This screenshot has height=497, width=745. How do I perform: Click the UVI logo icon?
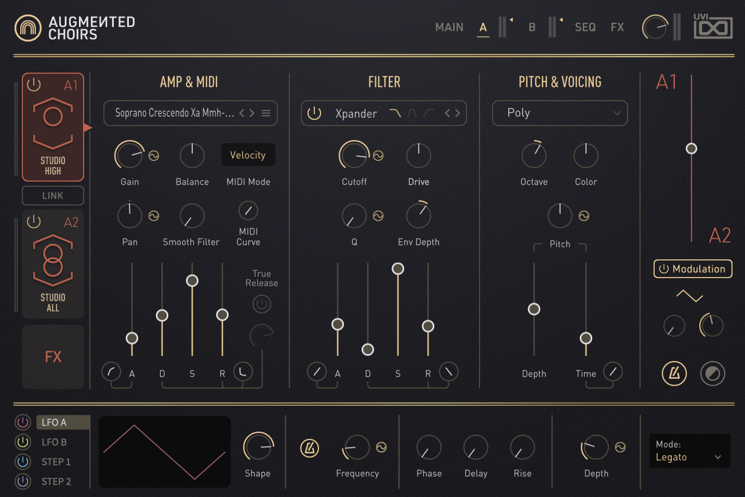pyautogui.click(x=713, y=27)
